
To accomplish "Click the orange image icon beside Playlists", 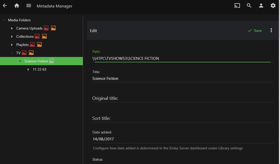I will (39, 45).
